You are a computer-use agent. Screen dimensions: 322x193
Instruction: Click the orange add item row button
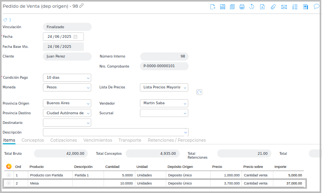click(x=9, y=166)
